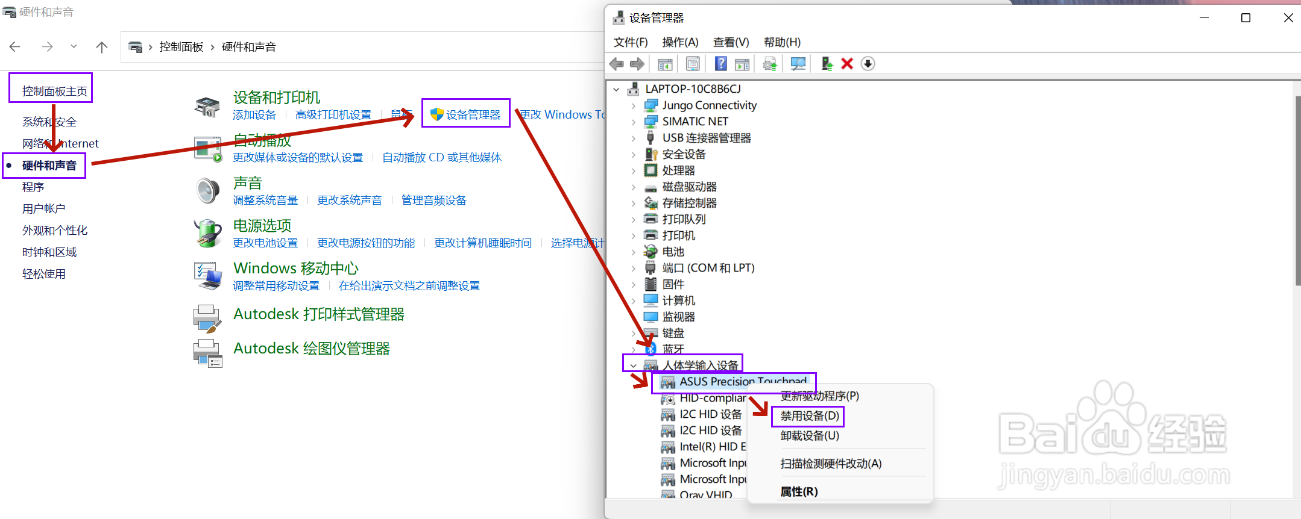Click the Back arrow in Device Manager toolbar
The height and width of the screenshot is (519, 1301).
[617, 64]
